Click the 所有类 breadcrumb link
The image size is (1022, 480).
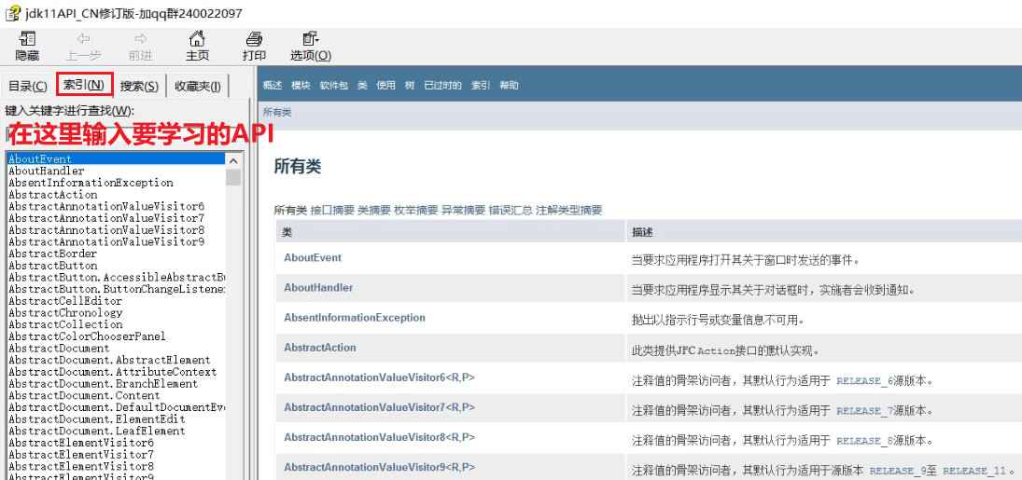(x=277, y=113)
